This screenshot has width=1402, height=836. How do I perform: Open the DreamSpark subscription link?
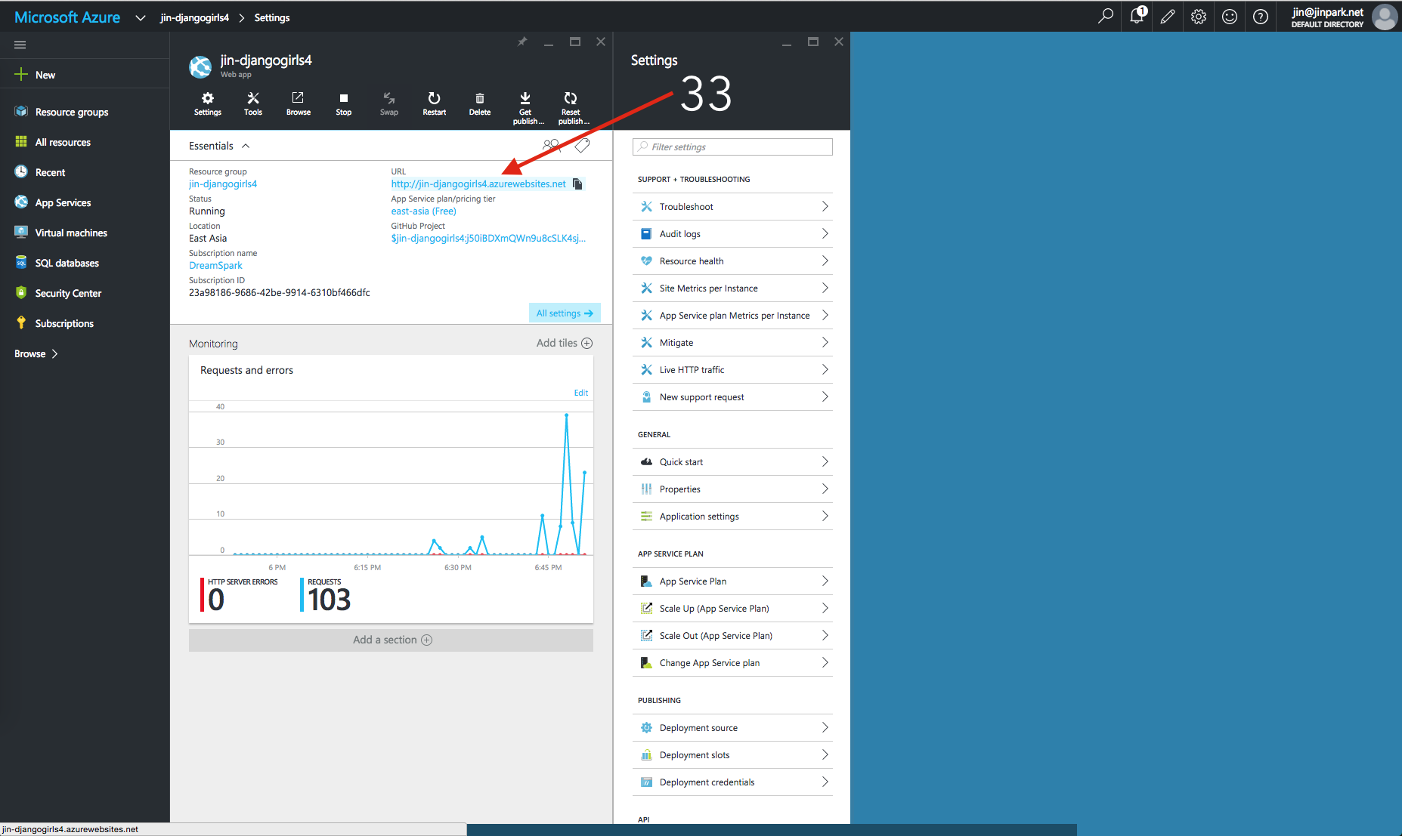pyautogui.click(x=215, y=265)
